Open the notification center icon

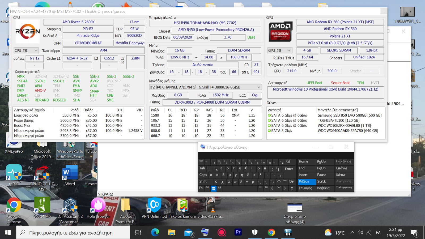click(x=415, y=233)
